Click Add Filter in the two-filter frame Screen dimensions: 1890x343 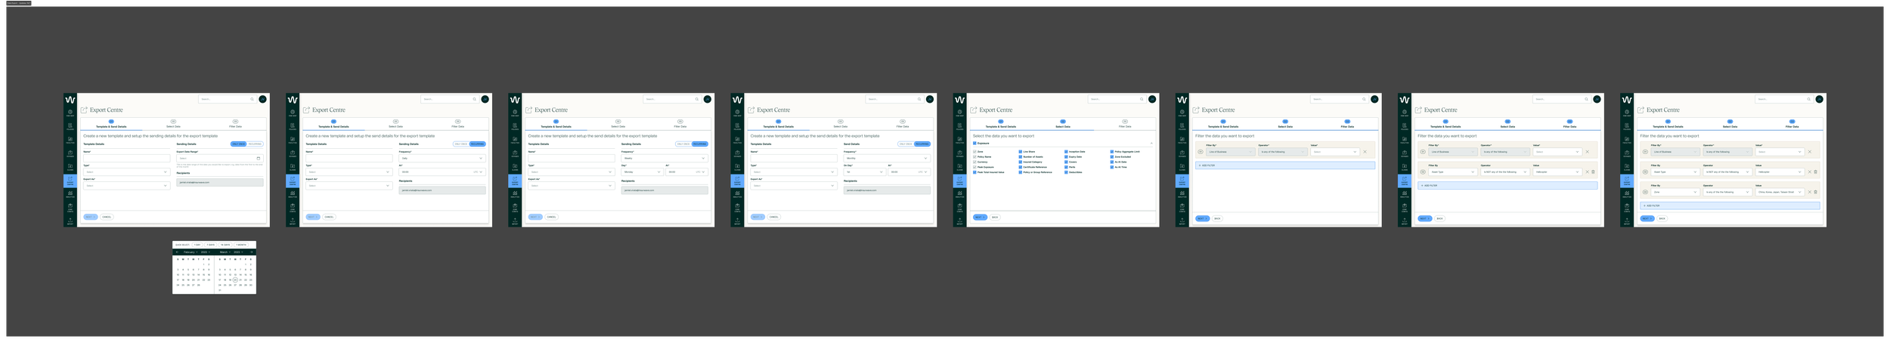[1507, 185]
